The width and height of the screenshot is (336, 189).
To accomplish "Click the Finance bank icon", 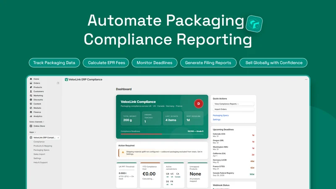I will pos(31,112).
